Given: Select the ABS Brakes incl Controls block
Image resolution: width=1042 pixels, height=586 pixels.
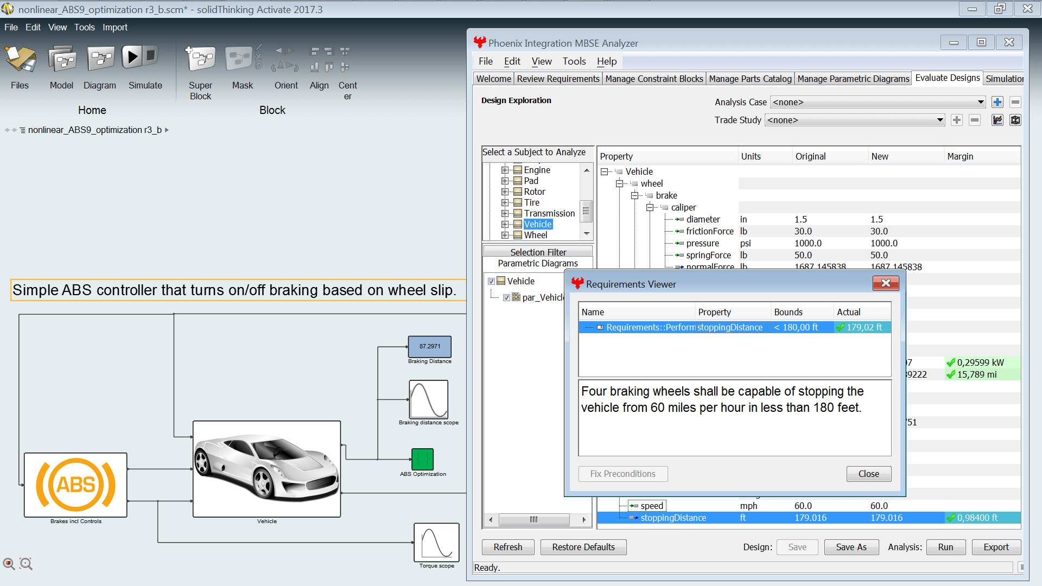Looking at the screenshot, I should pyautogui.click(x=75, y=485).
